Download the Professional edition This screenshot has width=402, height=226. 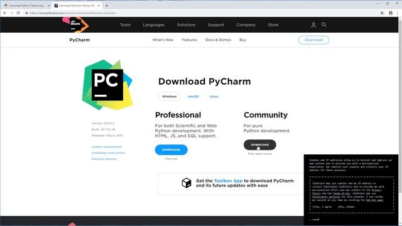coord(171,149)
